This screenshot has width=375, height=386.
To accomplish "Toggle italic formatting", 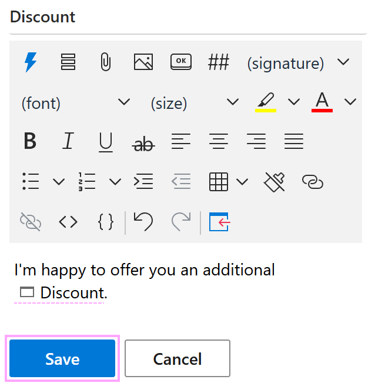I will click(68, 141).
